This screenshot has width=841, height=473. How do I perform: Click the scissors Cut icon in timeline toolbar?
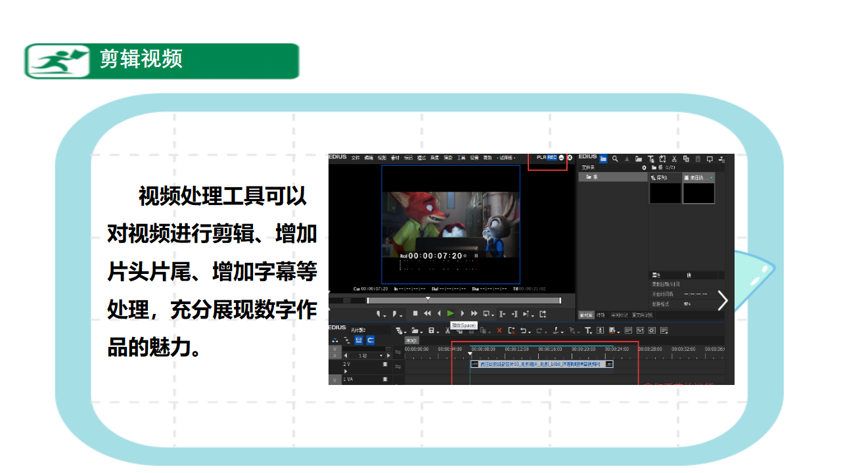point(447,330)
